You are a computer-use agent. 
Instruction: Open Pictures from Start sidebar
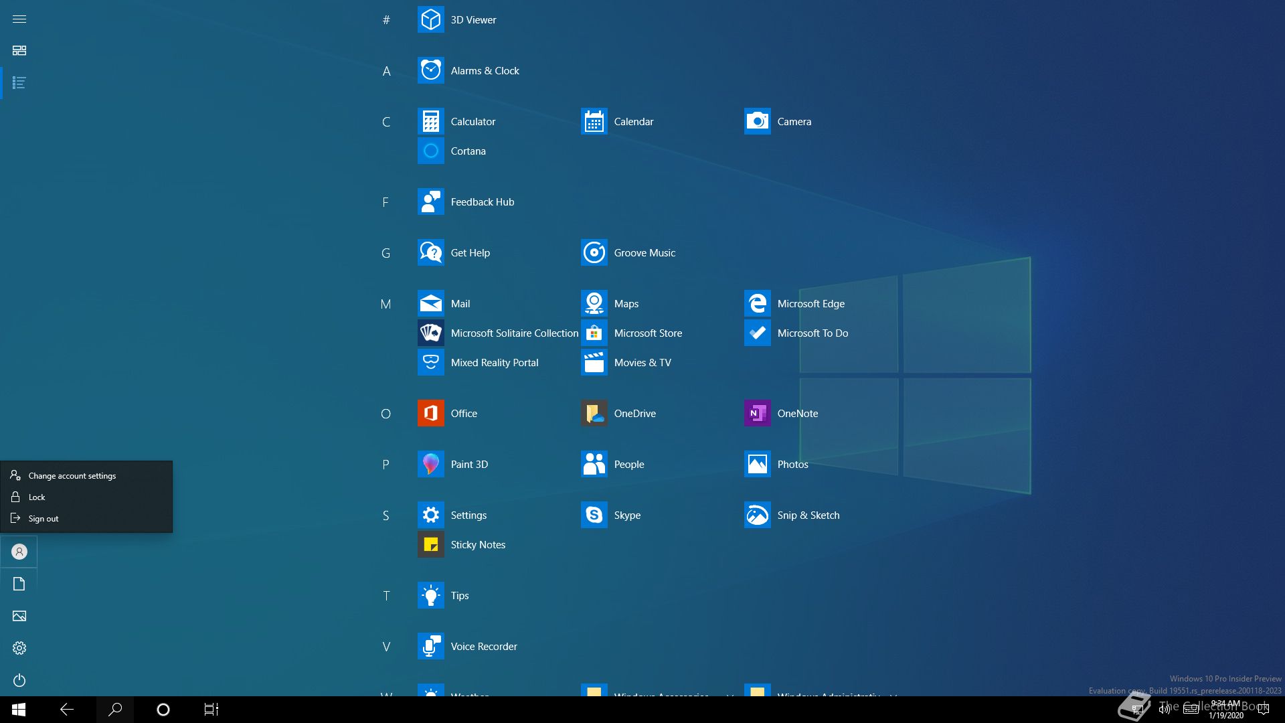19,616
